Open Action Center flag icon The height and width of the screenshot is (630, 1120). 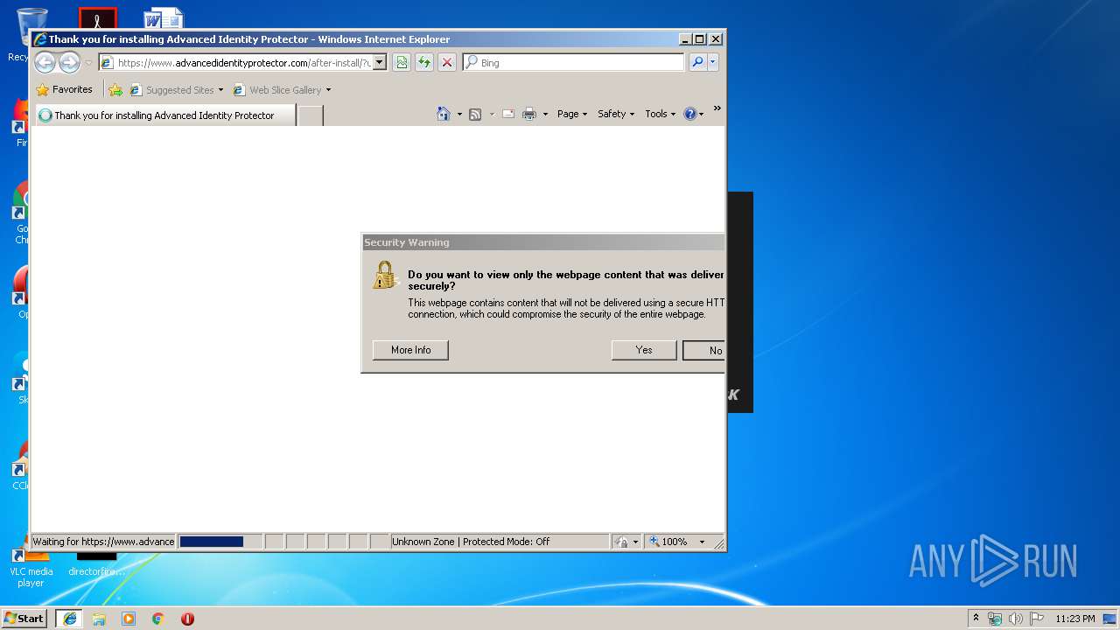[1036, 619]
